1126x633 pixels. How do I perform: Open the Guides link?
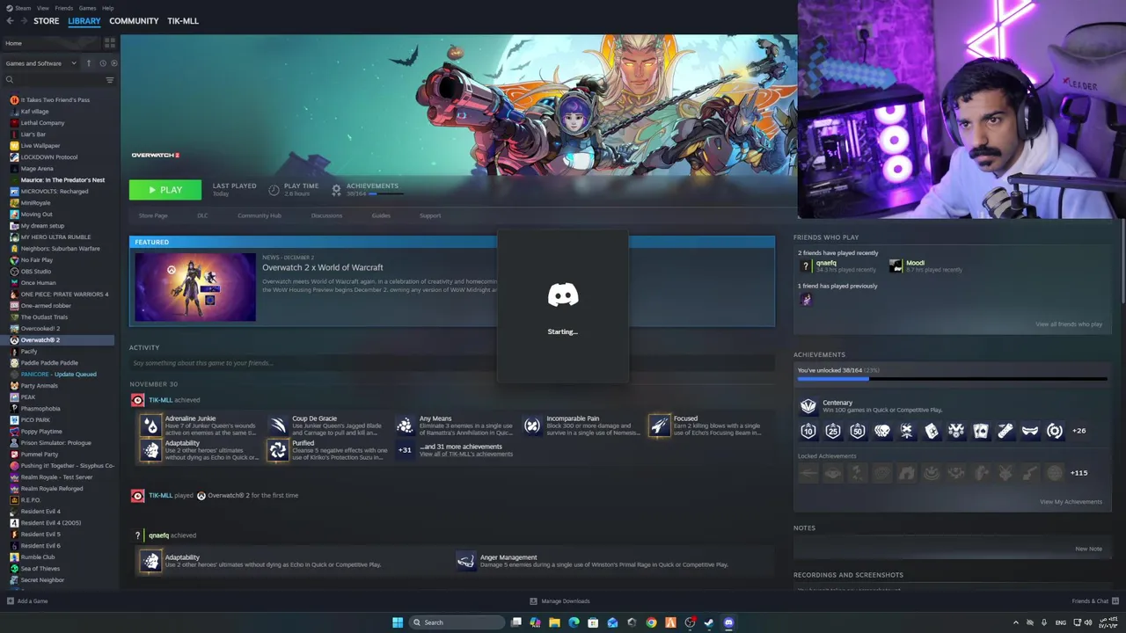pos(381,215)
